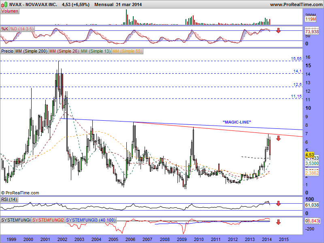Click the NVAX - NOVAVAX INC. title
The height and width of the screenshot is (243, 324).
click(33, 4)
